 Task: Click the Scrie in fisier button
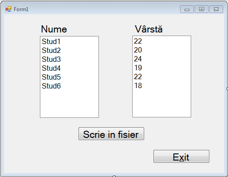111,133
